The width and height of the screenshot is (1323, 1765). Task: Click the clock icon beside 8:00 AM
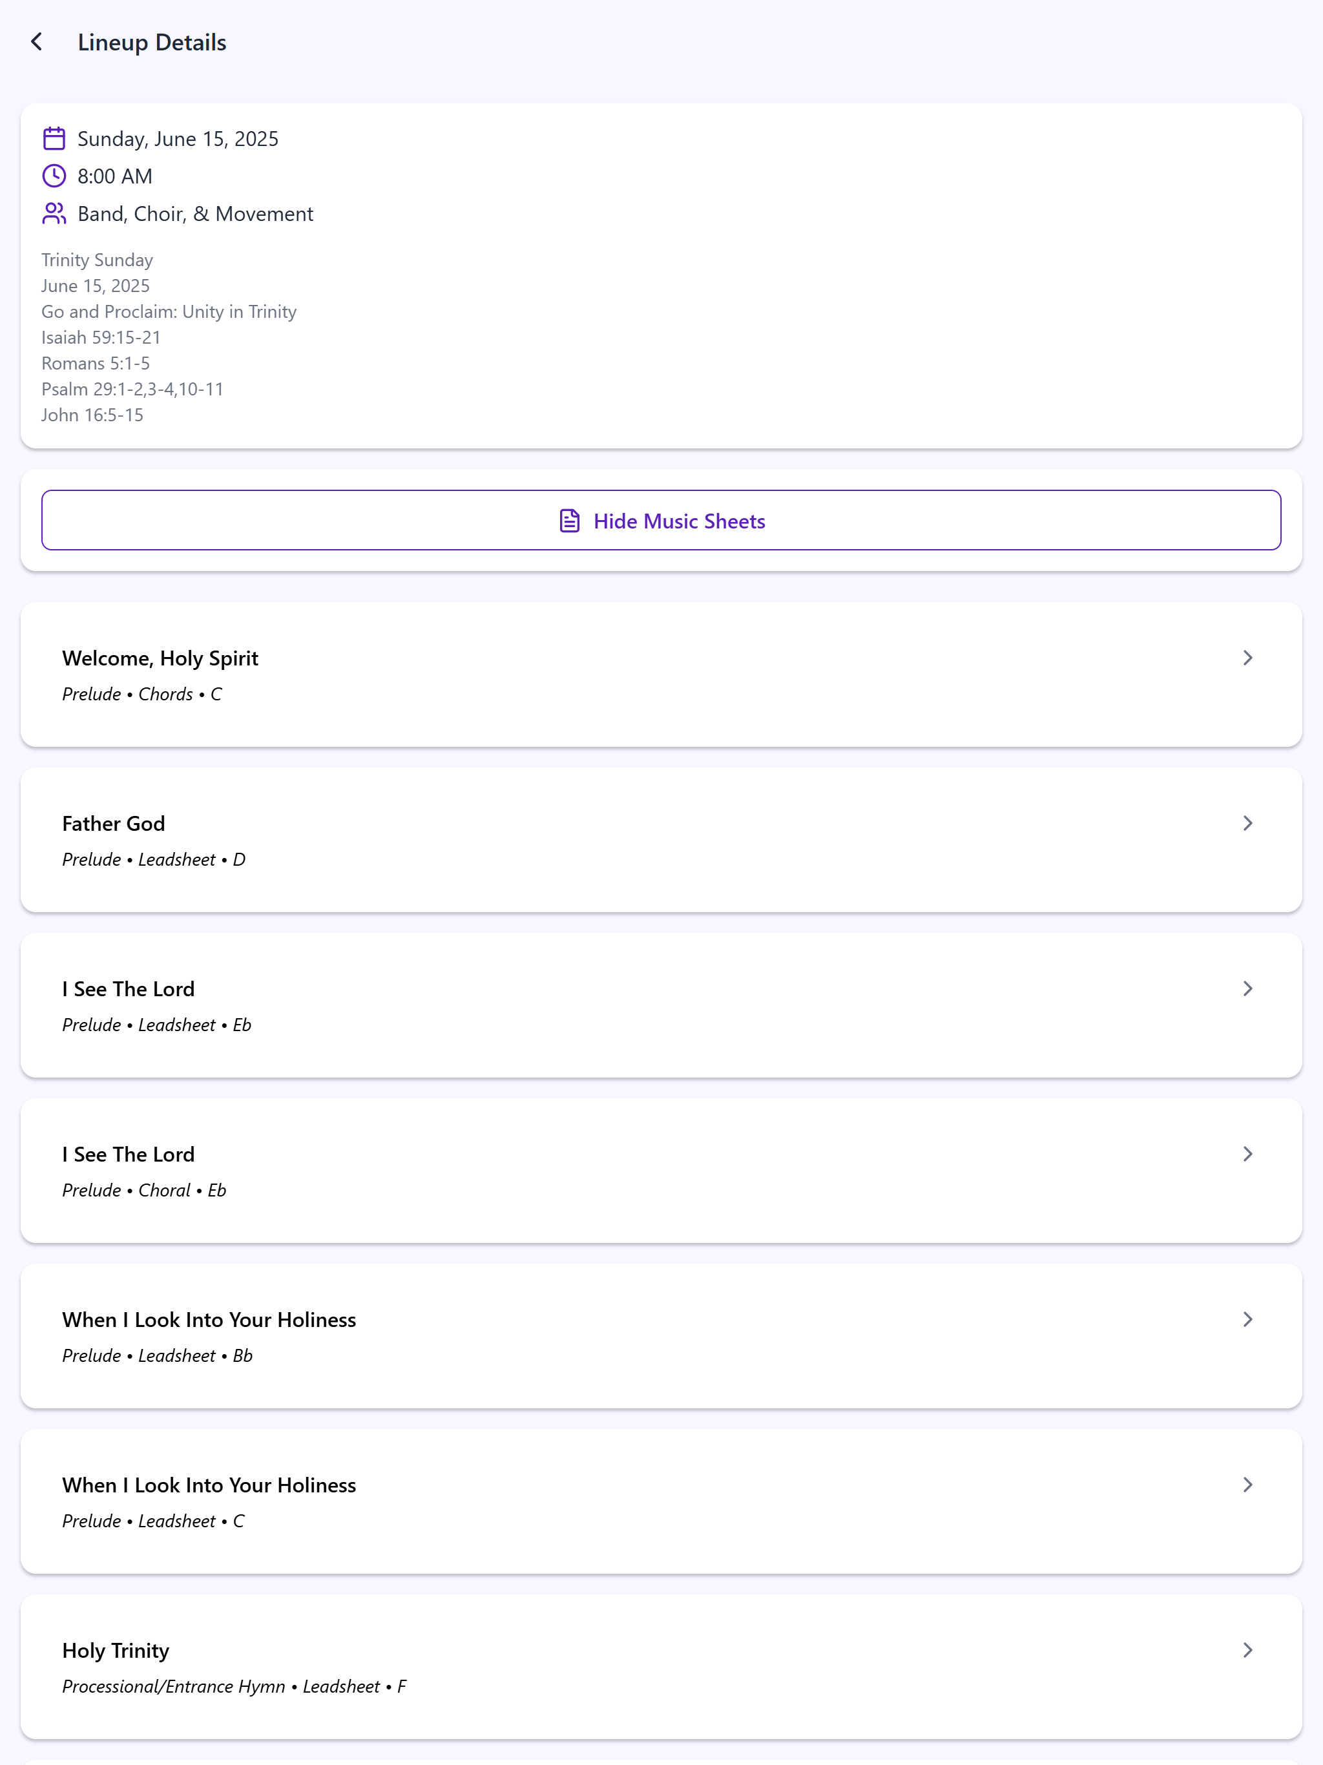54,176
